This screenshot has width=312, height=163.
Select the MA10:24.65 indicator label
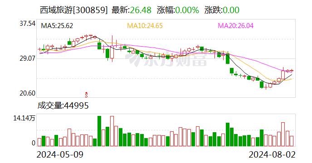pyautogui.click(x=145, y=26)
